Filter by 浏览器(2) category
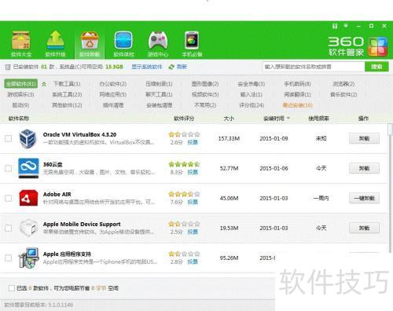This screenshot has height=311, width=393. (343, 84)
